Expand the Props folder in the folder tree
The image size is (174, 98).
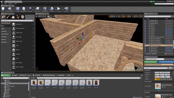coord(4,88)
